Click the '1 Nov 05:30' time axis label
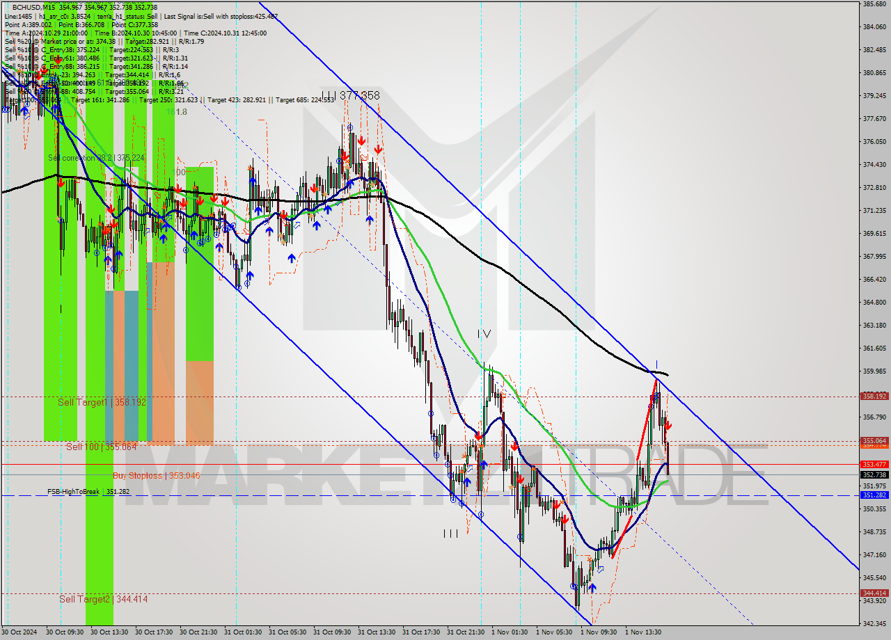The height and width of the screenshot is (640, 891). coord(554,632)
